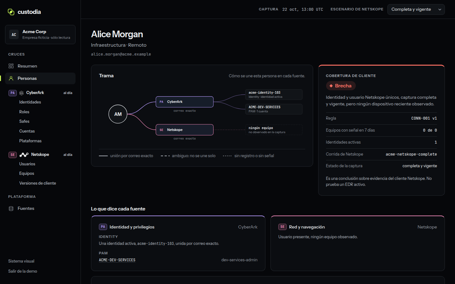455x284 pixels.
Task: Click the Acme Corp organization card
Action: point(40,35)
